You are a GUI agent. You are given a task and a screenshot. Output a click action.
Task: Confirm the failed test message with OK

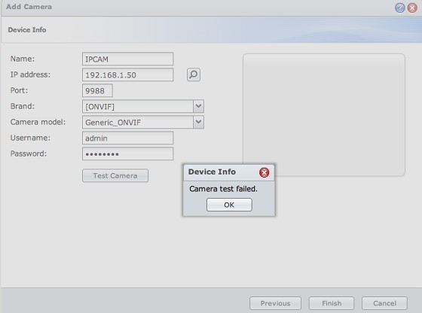pyautogui.click(x=229, y=205)
